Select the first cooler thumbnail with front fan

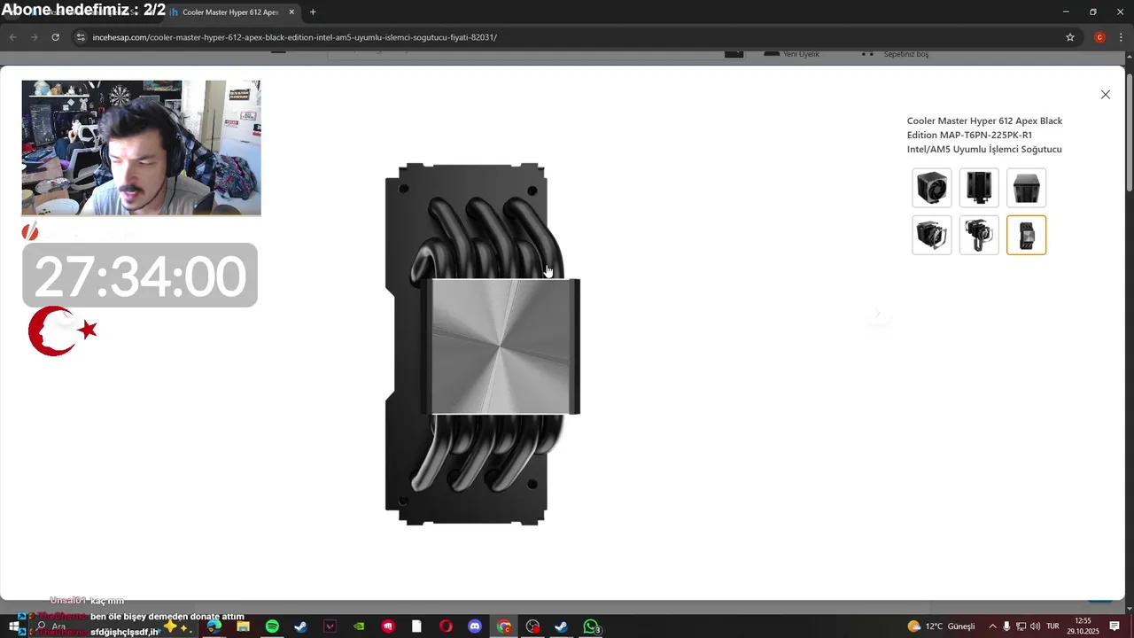[x=932, y=188]
